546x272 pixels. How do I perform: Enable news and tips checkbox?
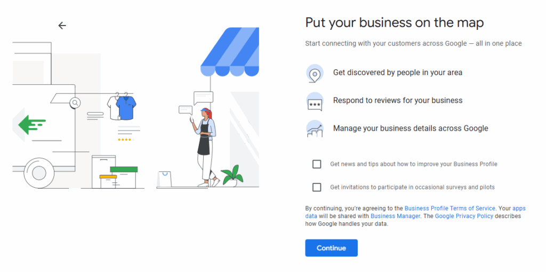pyautogui.click(x=317, y=164)
